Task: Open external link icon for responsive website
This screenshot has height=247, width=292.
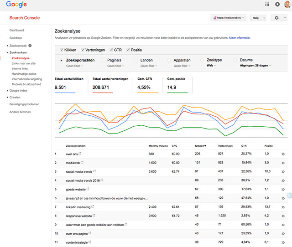Action: coord(94,216)
